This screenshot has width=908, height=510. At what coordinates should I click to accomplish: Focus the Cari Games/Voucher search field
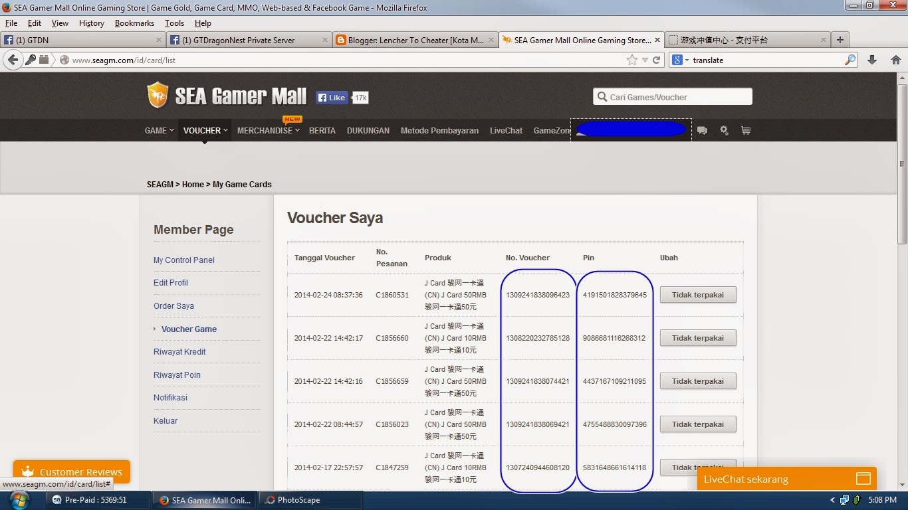pos(673,97)
